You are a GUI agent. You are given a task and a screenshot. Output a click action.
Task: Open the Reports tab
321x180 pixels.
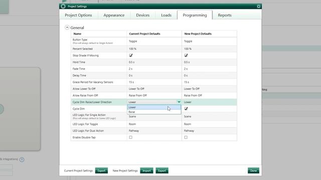coord(225,15)
